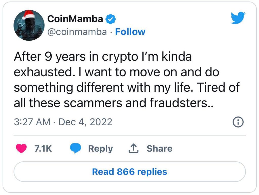Image resolution: width=259 pixels, height=195 pixels.
Task: Click the Dec 4, 2022 date
Action: (x=85, y=122)
